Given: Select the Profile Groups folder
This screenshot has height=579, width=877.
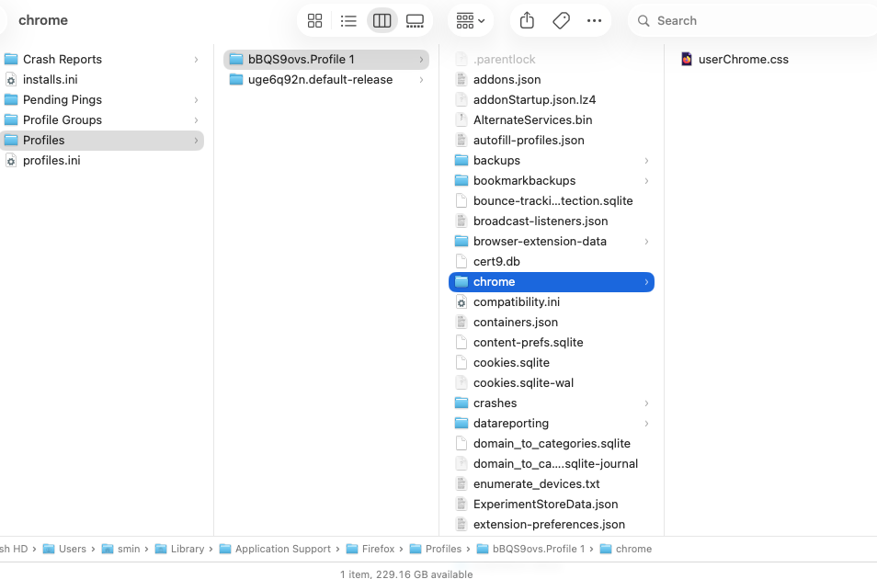Looking at the screenshot, I should [62, 119].
